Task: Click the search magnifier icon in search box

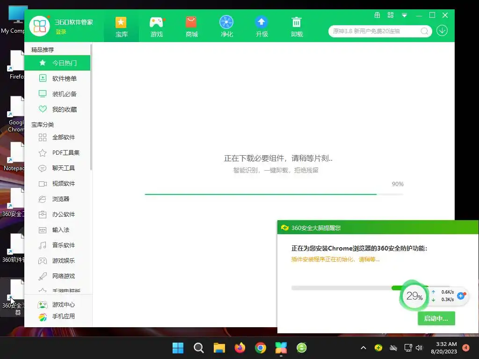Action: (x=424, y=31)
